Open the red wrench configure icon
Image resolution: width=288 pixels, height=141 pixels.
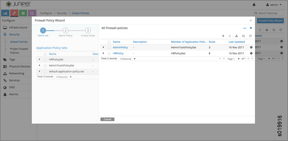tap(14, 13)
